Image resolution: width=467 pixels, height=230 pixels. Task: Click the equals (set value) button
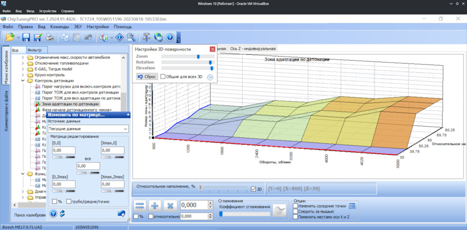140,206
